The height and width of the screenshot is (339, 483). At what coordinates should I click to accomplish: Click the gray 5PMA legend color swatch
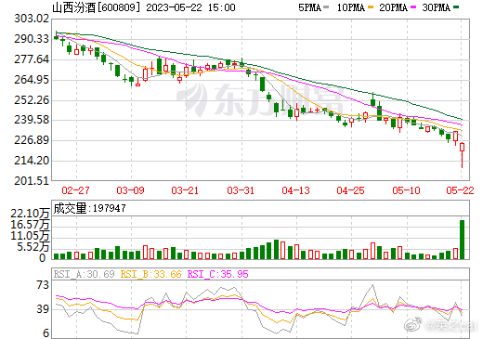coord(326,7)
